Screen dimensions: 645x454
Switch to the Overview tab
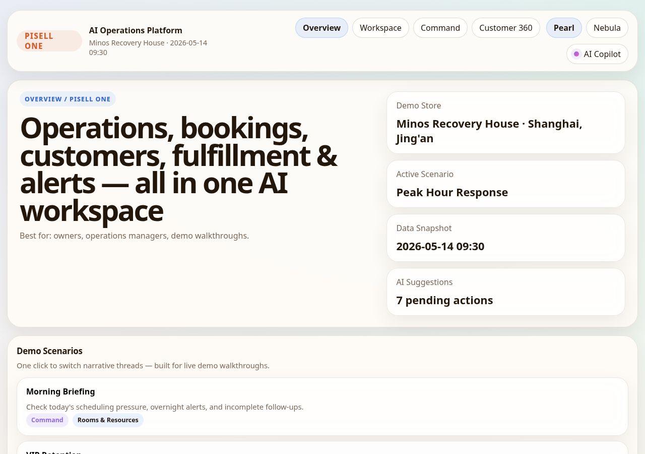[x=321, y=28]
